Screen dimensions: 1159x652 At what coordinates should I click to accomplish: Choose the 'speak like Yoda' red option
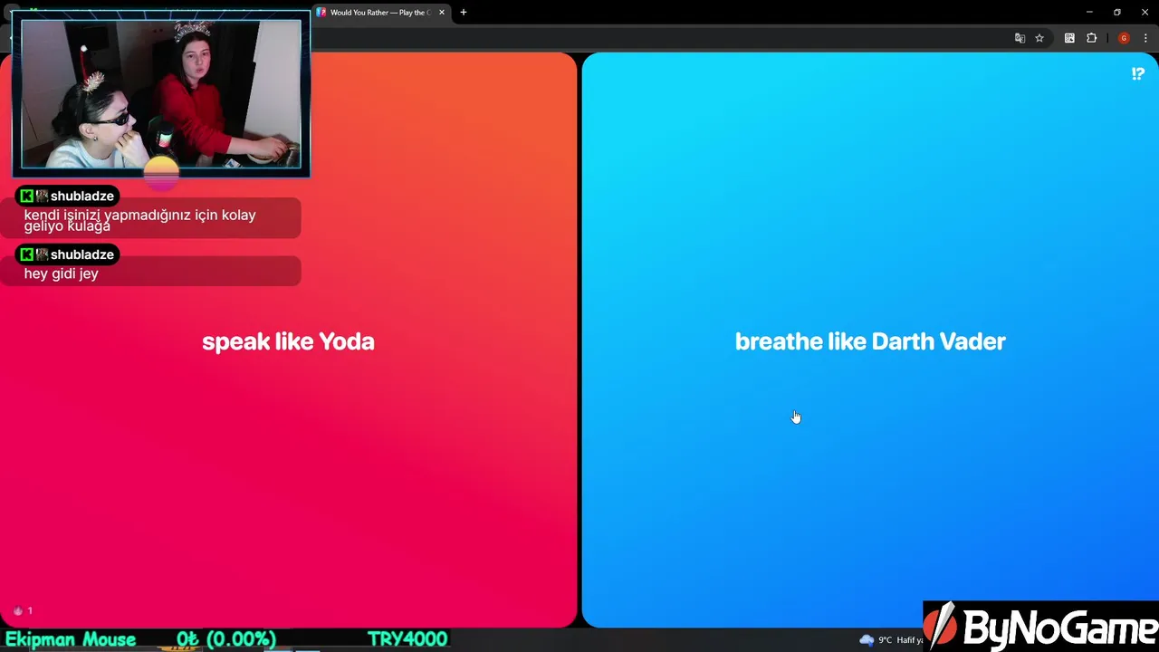click(288, 340)
